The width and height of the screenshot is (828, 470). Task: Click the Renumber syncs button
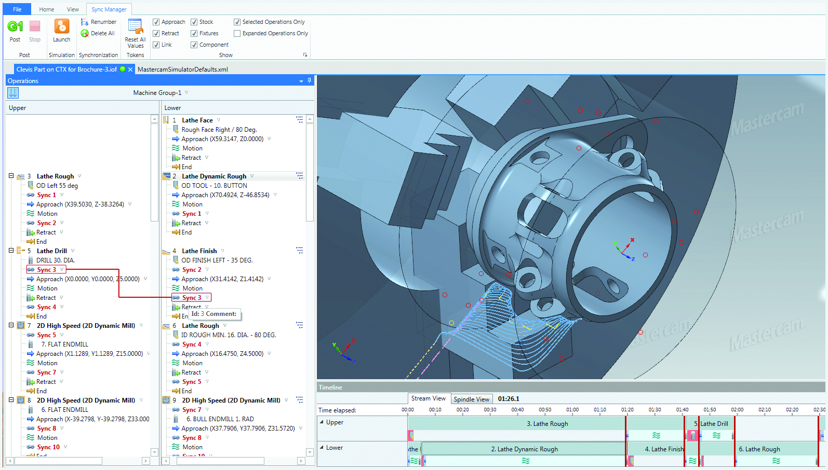pyautogui.click(x=98, y=22)
